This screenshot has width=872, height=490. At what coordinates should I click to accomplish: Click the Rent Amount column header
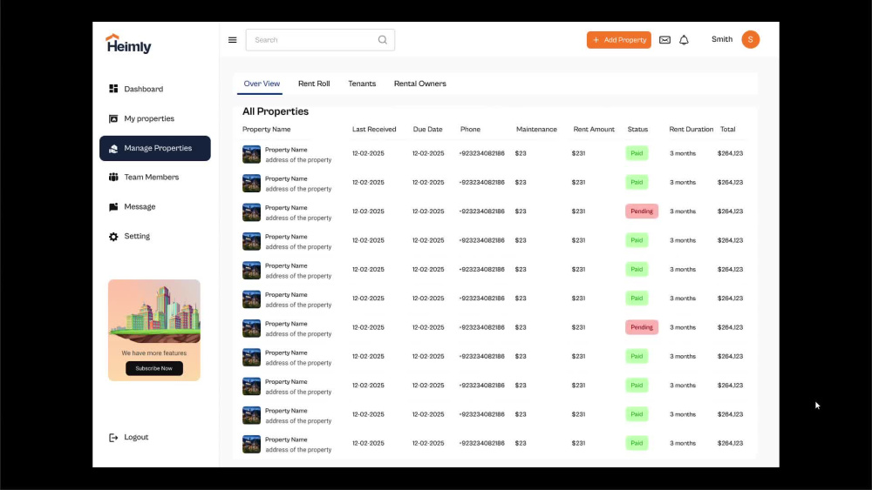coord(594,130)
